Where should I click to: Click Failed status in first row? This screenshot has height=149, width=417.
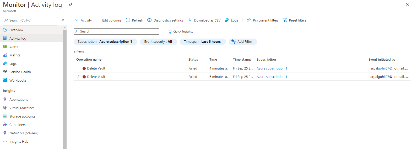click(x=193, y=68)
